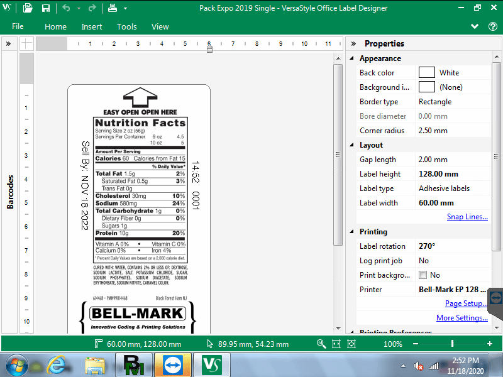Viewport: 503px width, 377px height.
Task: Change the Label rotation 270° value
Action: point(453,246)
